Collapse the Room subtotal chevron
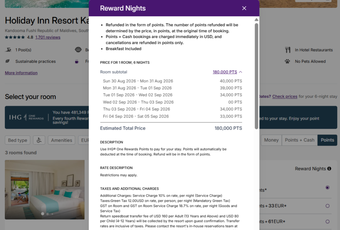This screenshot has width=340, height=230. tap(241, 72)
